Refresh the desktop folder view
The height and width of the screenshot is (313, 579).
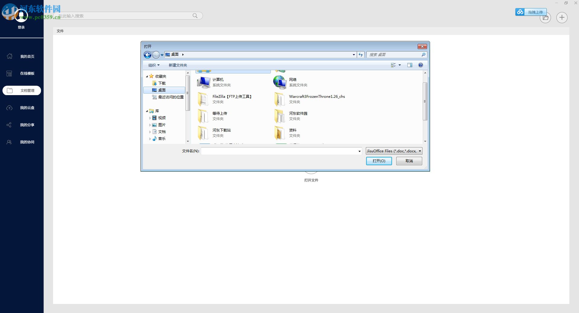361,54
